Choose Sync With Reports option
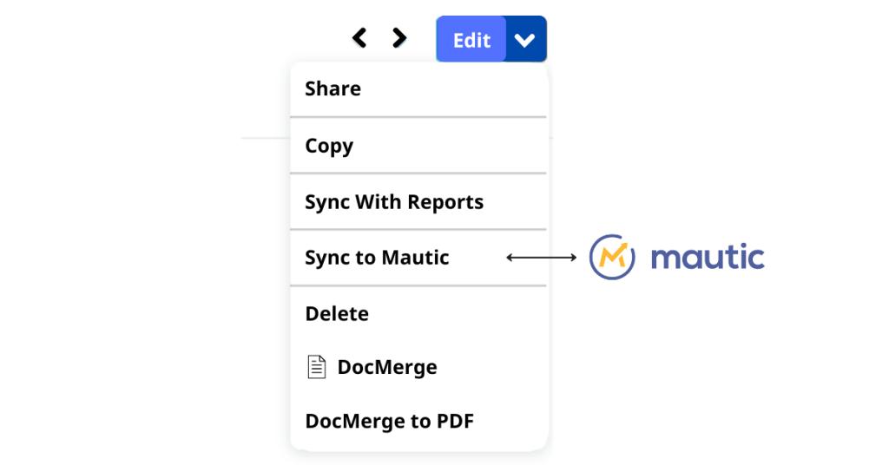Image resolution: width=889 pixels, height=465 pixels. (x=418, y=201)
